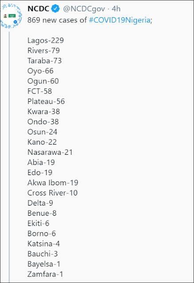Select the Cross River-10 line

tap(52, 193)
